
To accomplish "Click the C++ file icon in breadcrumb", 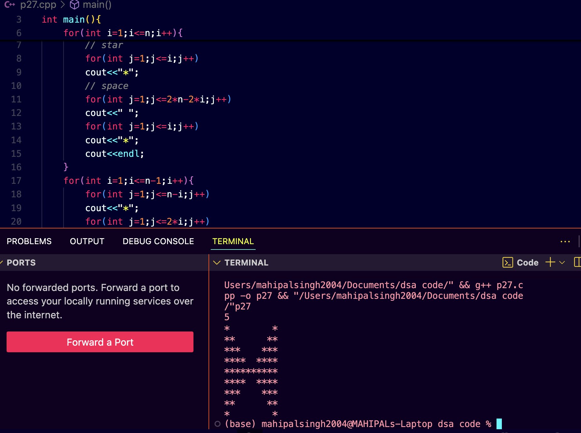I will point(10,5).
